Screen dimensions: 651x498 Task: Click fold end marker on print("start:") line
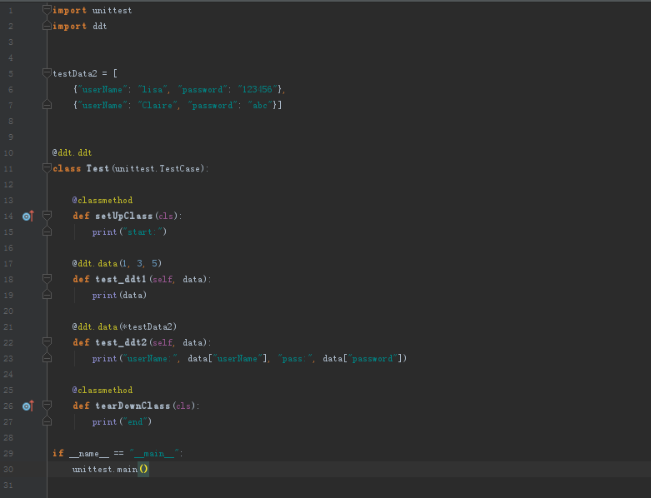click(x=47, y=232)
